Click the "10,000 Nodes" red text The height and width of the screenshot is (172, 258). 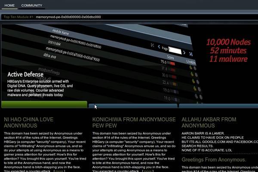[x=229, y=42]
